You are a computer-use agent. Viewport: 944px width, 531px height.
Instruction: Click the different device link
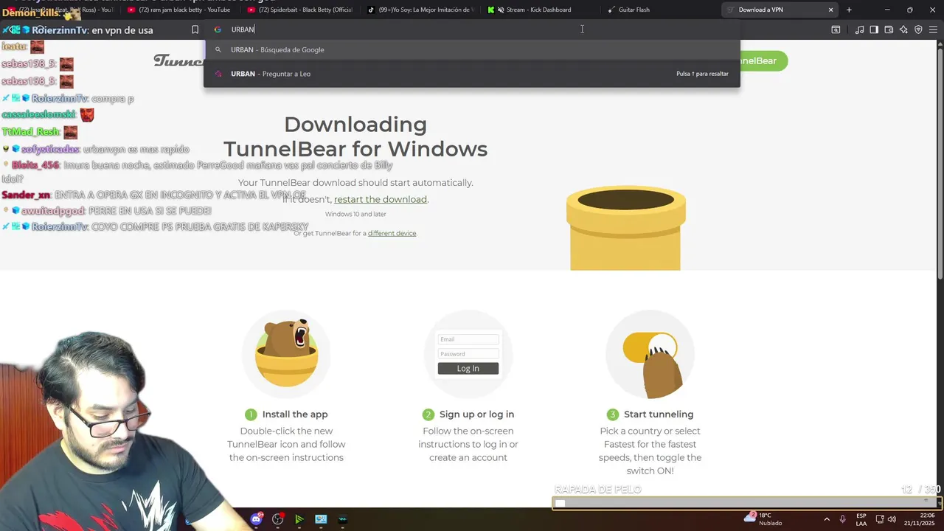click(x=392, y=233)
